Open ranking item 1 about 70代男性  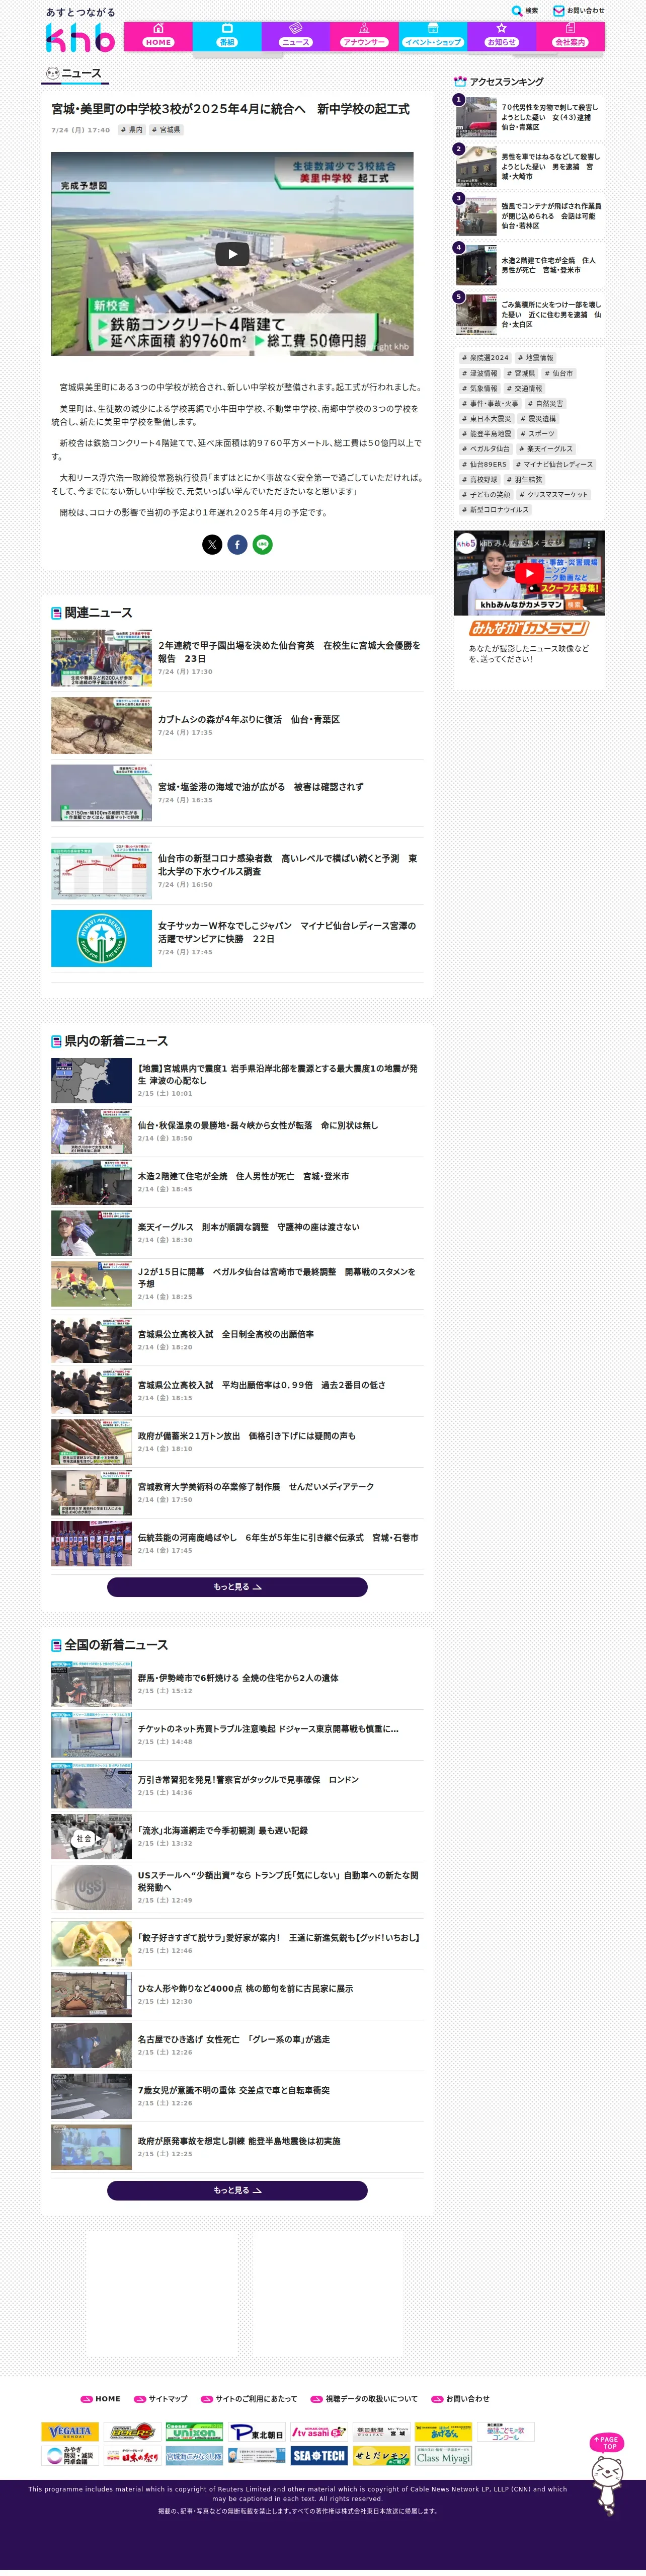coord(528,117)
